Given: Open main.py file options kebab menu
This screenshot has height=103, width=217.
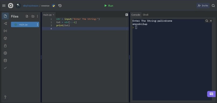Looking at the screenshot, I should point(37,25).
